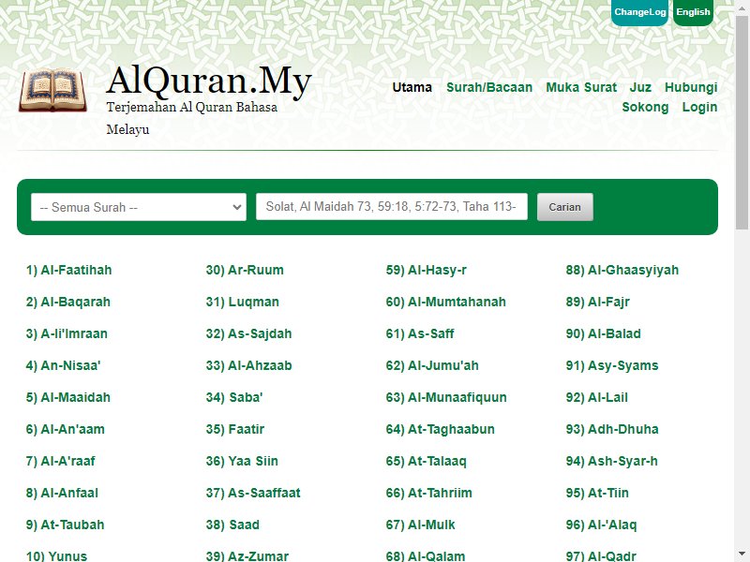
Task: Open surah 60) Al-Mumtahanah
Action: pos(446,302)
